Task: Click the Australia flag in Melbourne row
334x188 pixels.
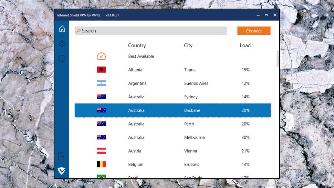Action: [x=101, y=137]
